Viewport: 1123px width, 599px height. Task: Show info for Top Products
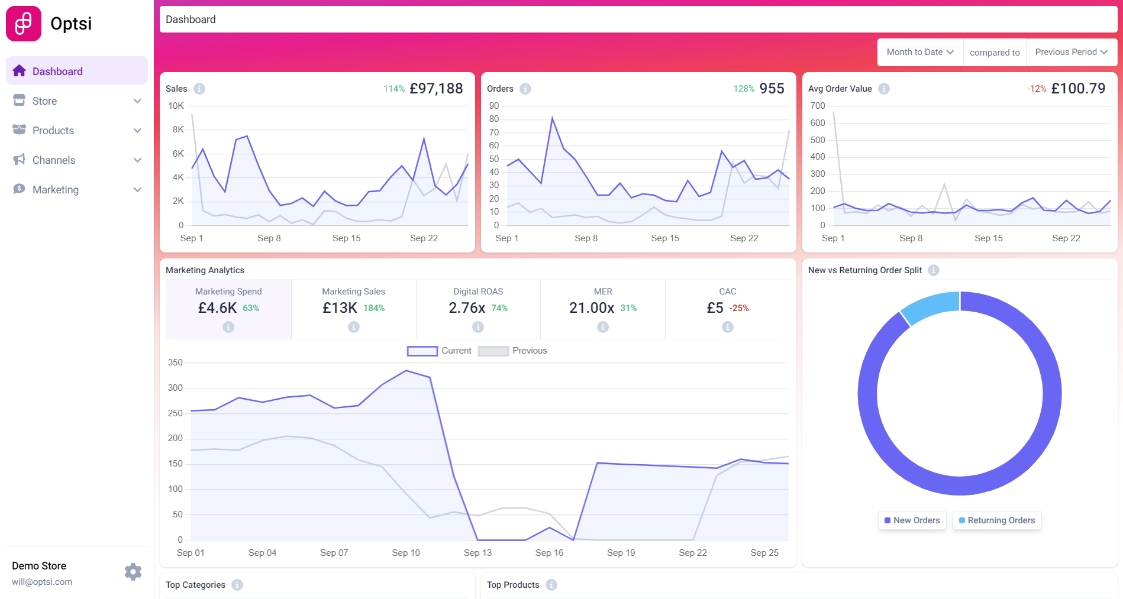pyautogui.click(x=551, y=585)
